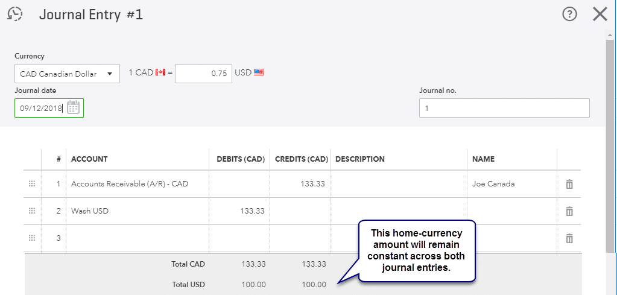Click the Journal no. input field
Viewport: 617px width, 295px height.
tap(504, 108)
